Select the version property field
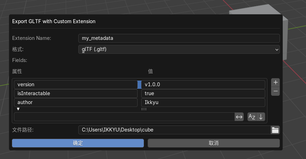Viewport: 306px width, 159px height. coord(76,84)
